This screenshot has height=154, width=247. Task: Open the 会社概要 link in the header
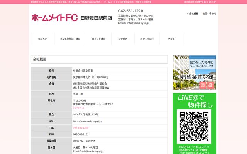(194, 14)
